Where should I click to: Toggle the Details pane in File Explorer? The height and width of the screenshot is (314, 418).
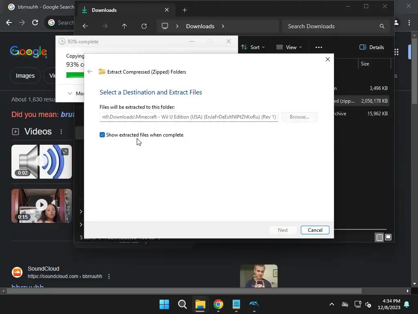[x=371, y=47]
